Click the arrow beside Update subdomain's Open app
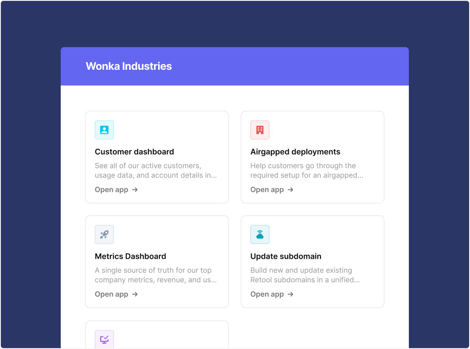 [x=290, y=294]
